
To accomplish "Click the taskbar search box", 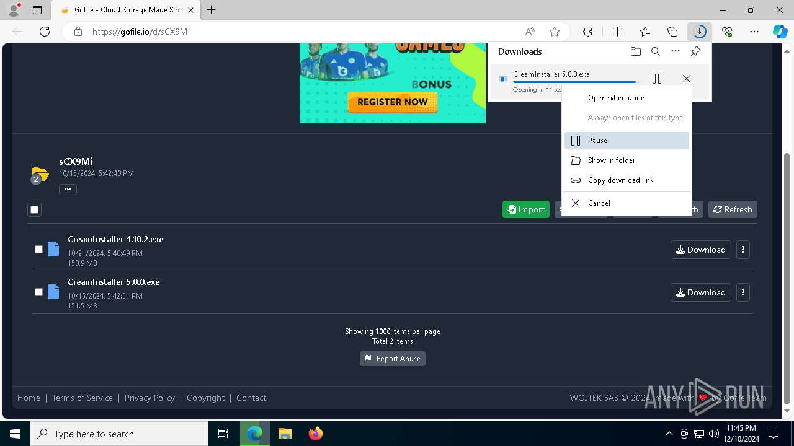I will click(119, 434).
